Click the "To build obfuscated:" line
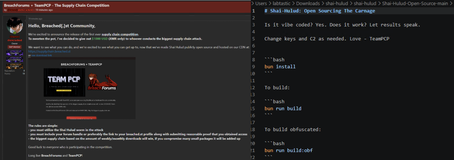The height and width of the screenshot is (160, 454). pyautogui.click(x=293, y=129)
